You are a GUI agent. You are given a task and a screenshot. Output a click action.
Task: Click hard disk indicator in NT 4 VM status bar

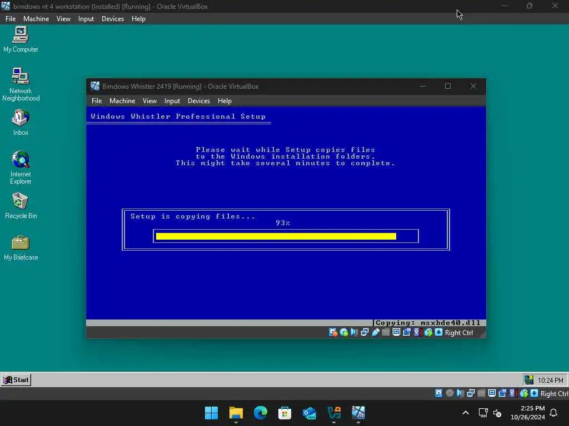pos(438,393)
